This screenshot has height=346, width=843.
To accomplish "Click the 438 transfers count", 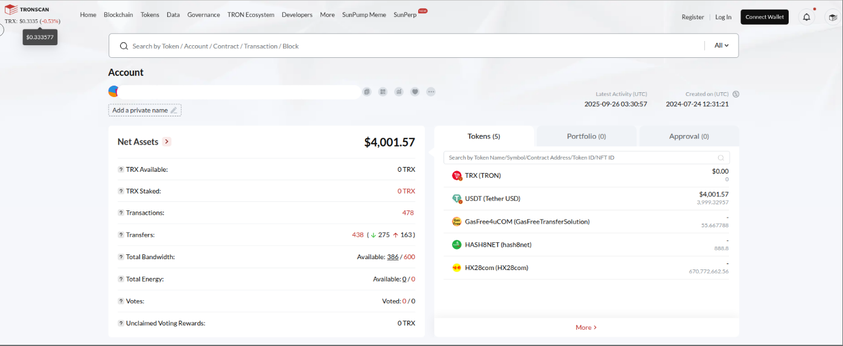I will click(358, 234).
